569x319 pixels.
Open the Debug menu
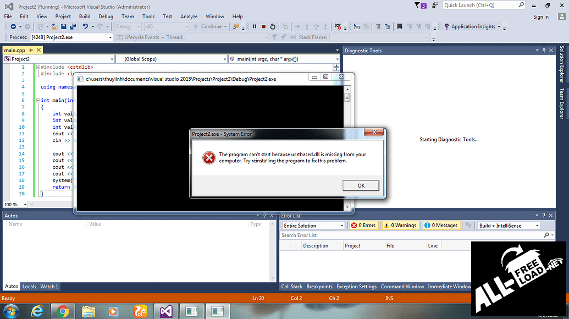point(106,16)
